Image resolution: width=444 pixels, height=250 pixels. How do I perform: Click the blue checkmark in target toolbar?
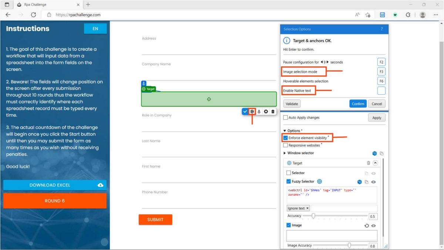pos(245,111)
